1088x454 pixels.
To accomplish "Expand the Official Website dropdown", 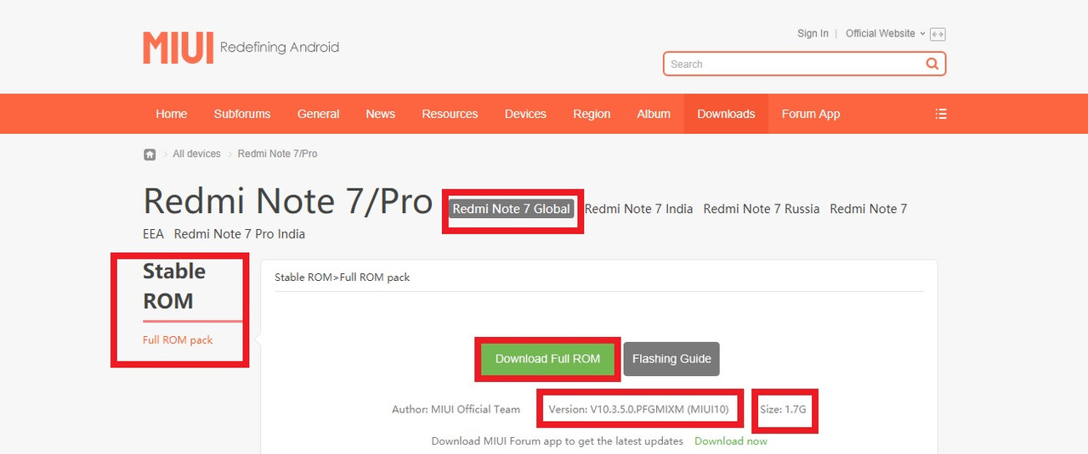I will tap(885, 34).
